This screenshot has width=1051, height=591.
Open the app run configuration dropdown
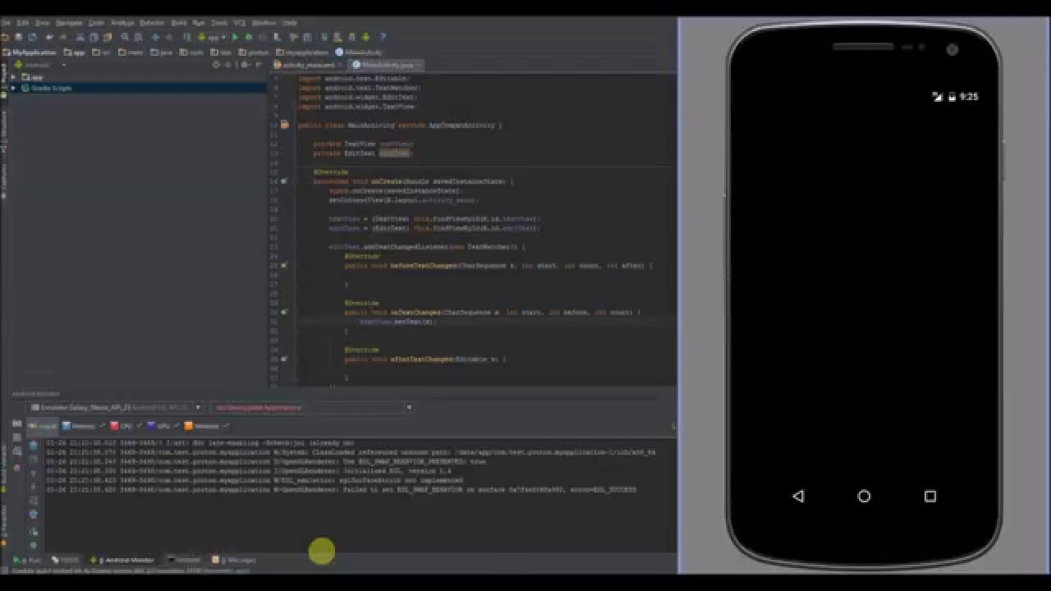211,37
